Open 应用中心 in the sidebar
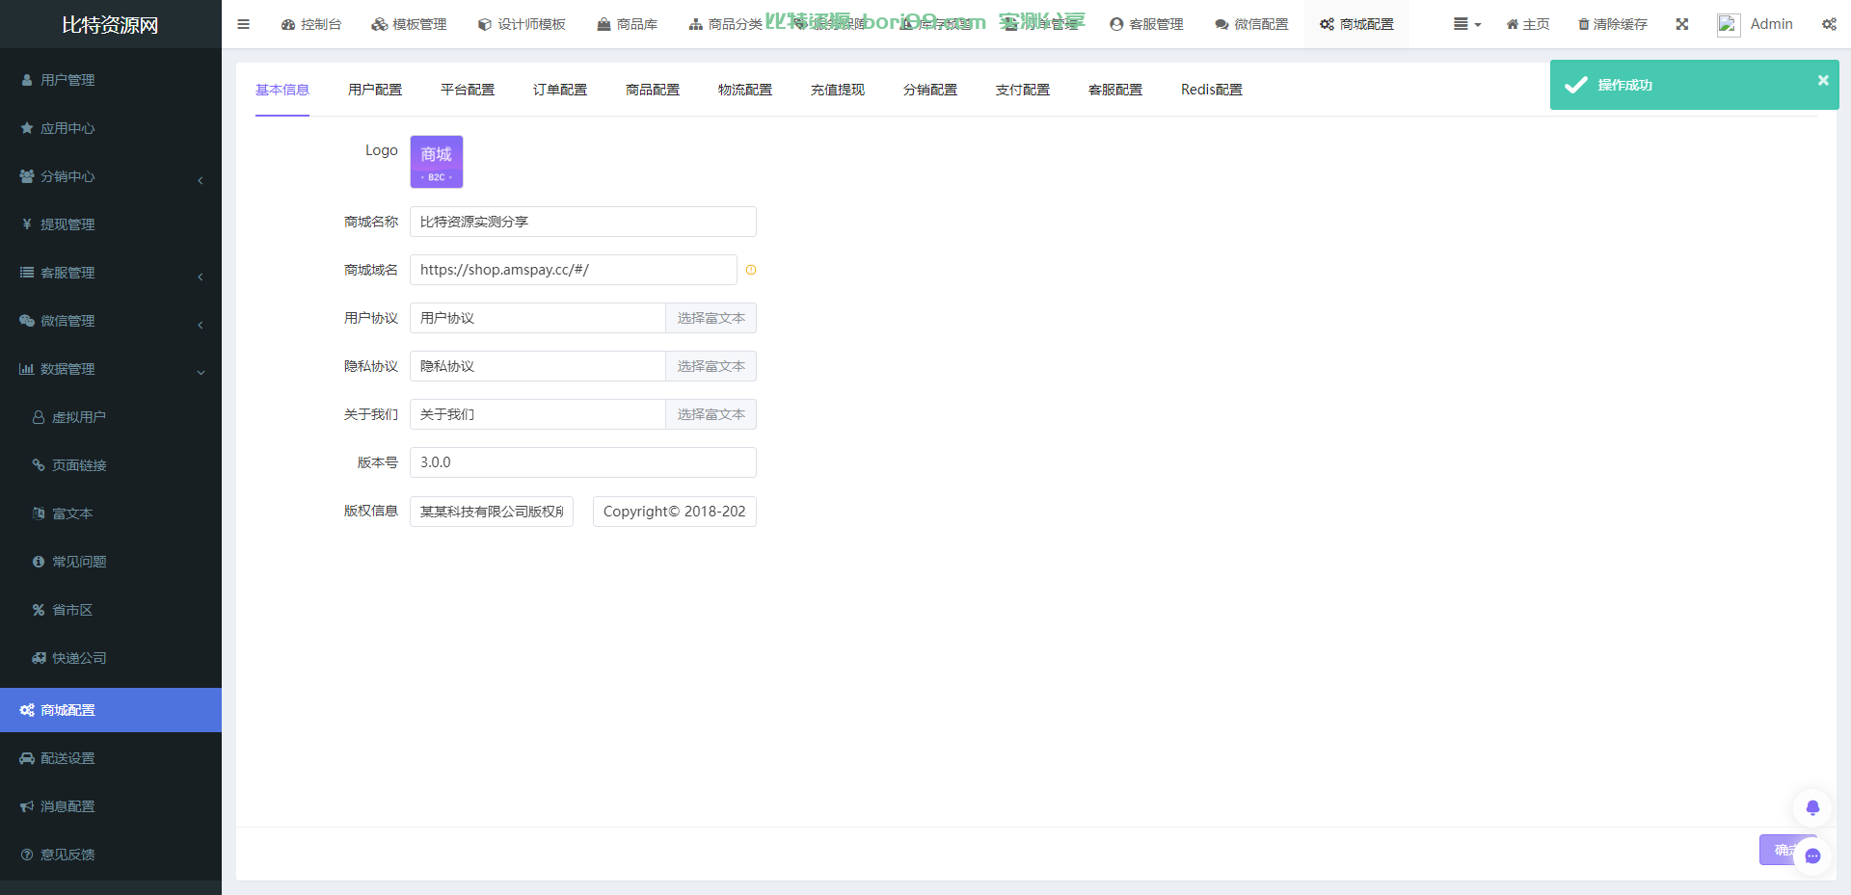 pos(111,128)
